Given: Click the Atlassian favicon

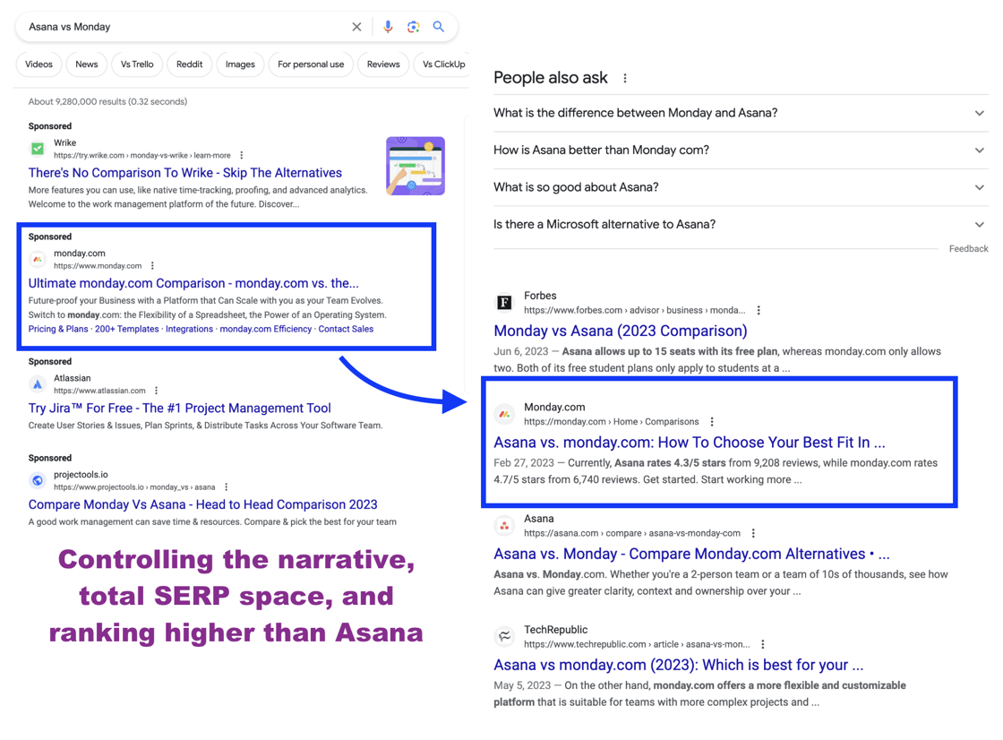Looking at the screenshot, I should (38, 384).
